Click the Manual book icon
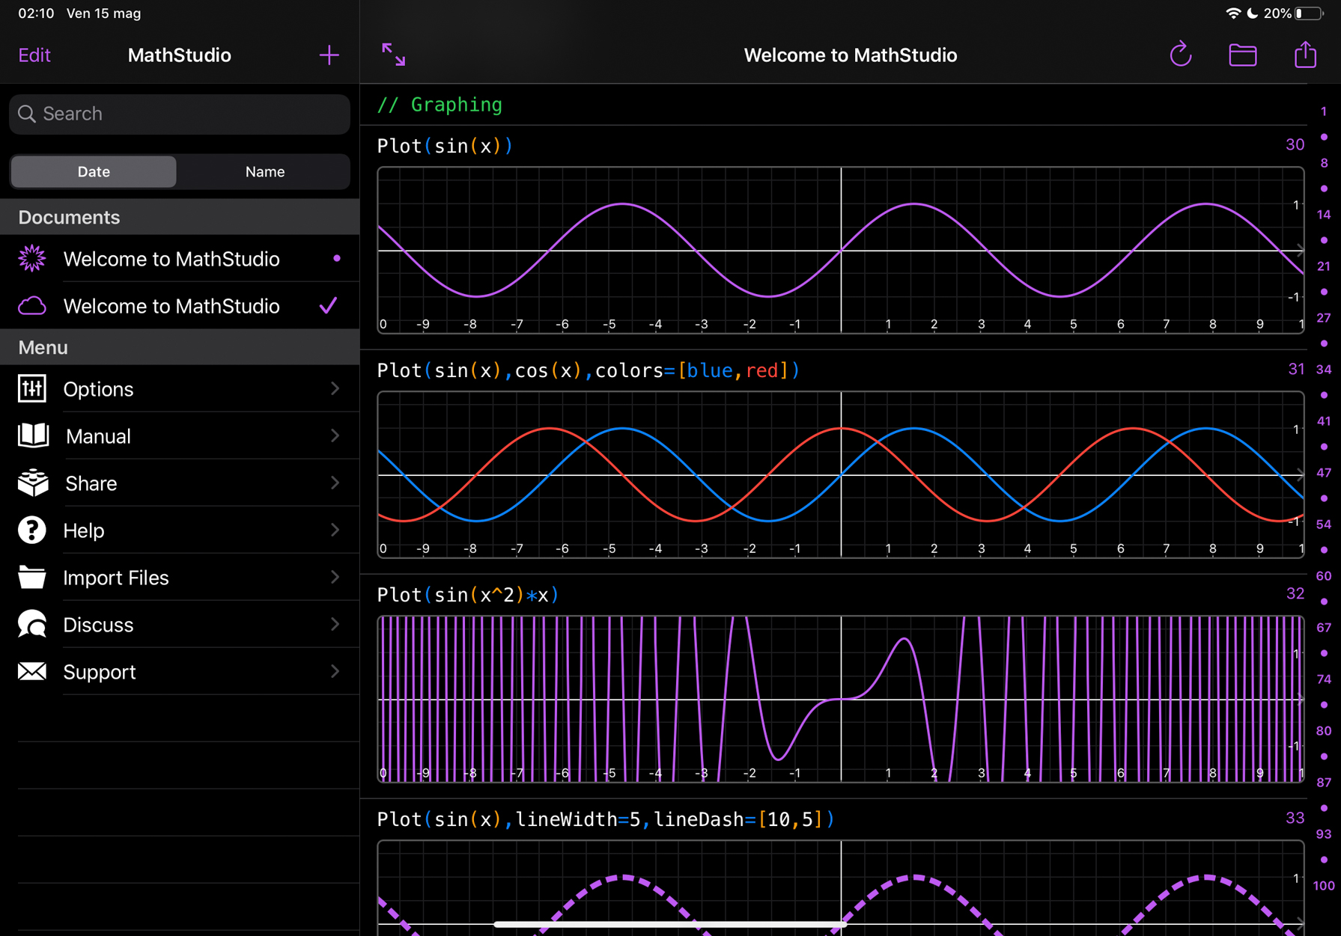 (33, 435)
